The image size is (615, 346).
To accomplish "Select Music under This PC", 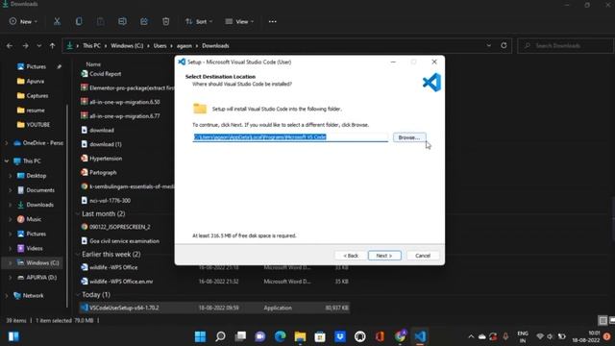I will (34, 219).
